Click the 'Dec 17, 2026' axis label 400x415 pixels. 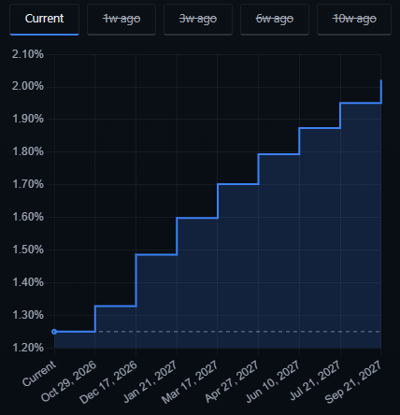pos(108,382)
